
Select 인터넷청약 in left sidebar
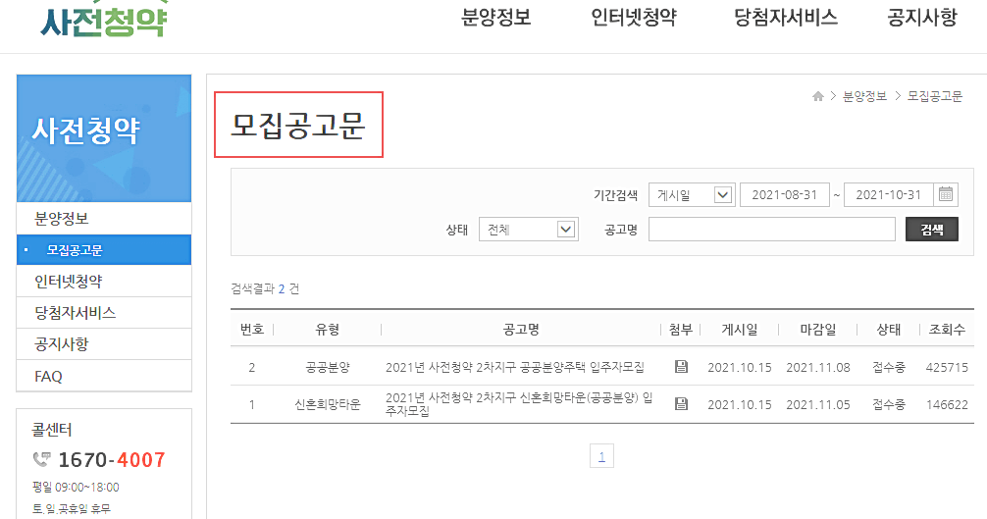pos(104,282)
